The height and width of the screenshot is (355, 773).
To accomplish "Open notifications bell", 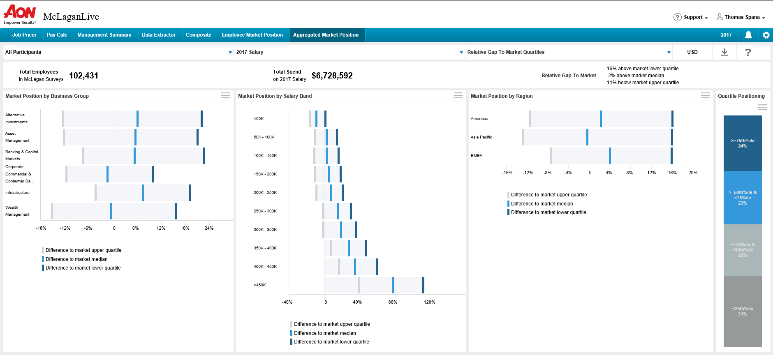I will pyautogui.click(x=748, y=35).
